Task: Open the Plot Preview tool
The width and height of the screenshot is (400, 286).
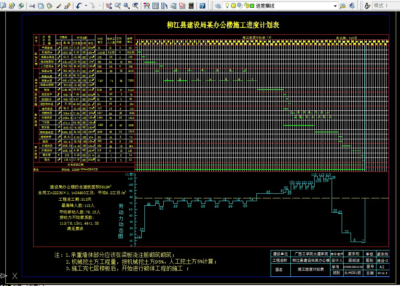Action: 3,5
